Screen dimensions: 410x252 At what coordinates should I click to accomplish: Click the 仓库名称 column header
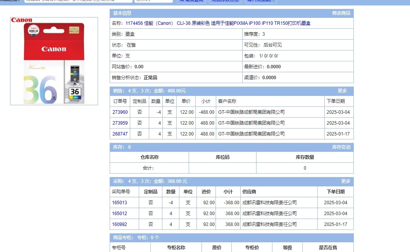(149, 157)
